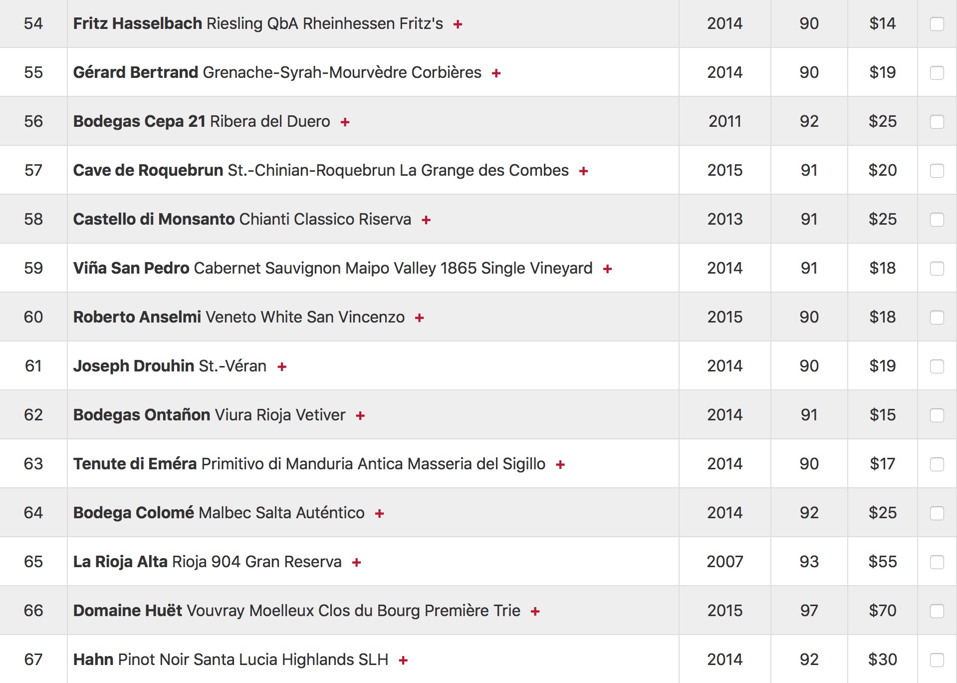Click plus icon next to Bodega Colomé Malbec
957x683 pixels.
(x=379, y=513)
